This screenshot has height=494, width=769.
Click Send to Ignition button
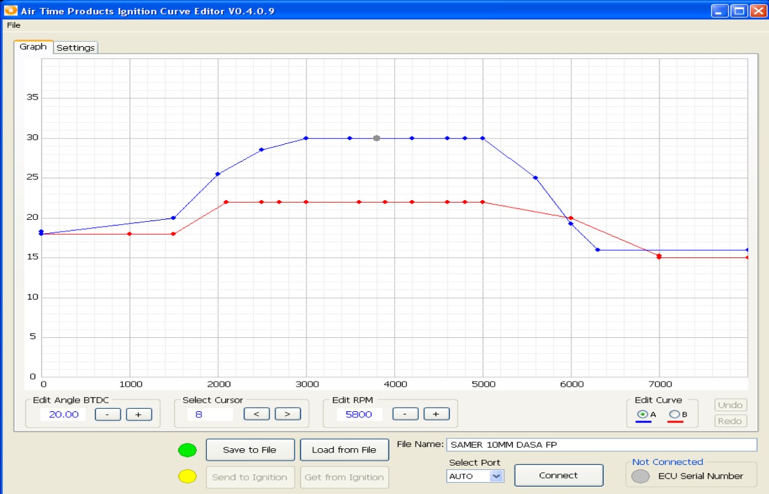250,477
